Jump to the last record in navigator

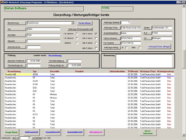tap(37, 138)
